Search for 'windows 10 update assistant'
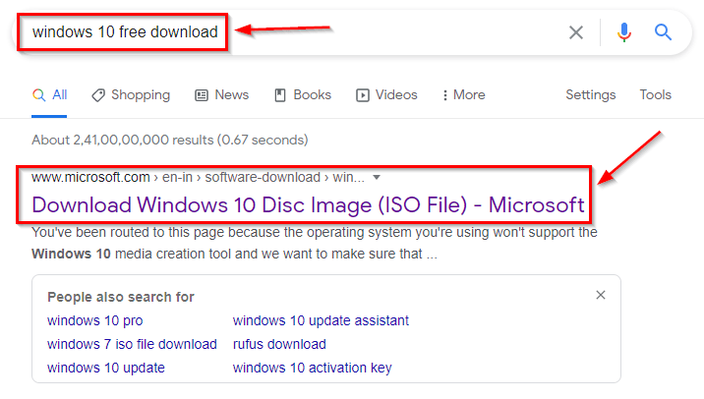This screenshot has height=399, width=704. (x=321, y=321)
